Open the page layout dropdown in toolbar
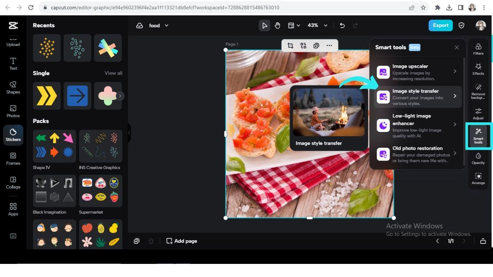The image size is (493, 277). (293, 25)
